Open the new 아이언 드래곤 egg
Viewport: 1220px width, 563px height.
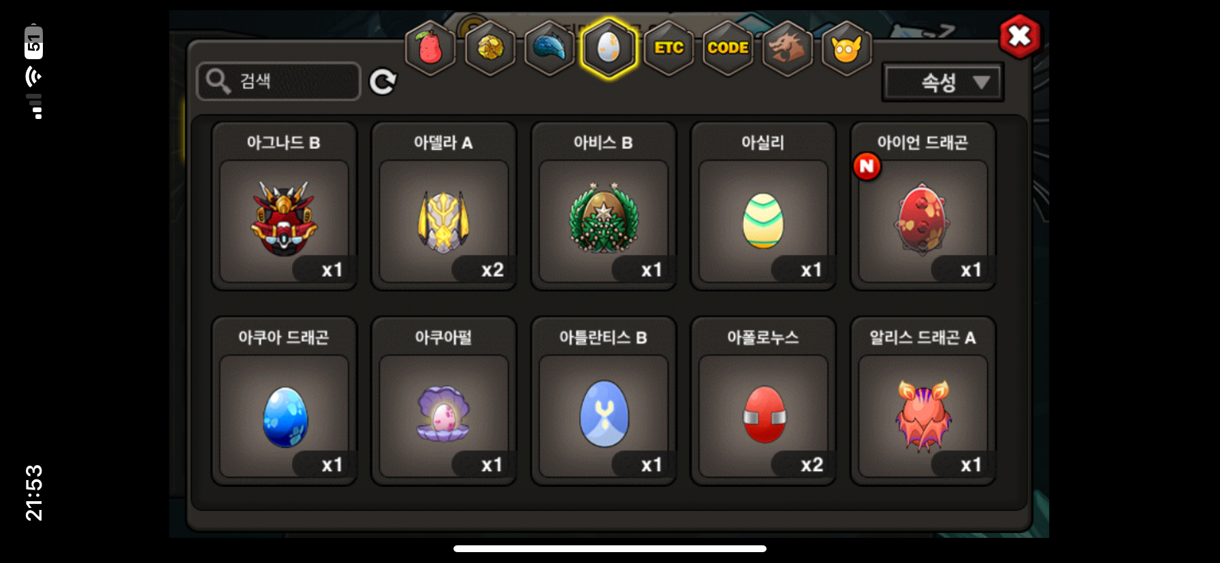[x=923, y=206]
